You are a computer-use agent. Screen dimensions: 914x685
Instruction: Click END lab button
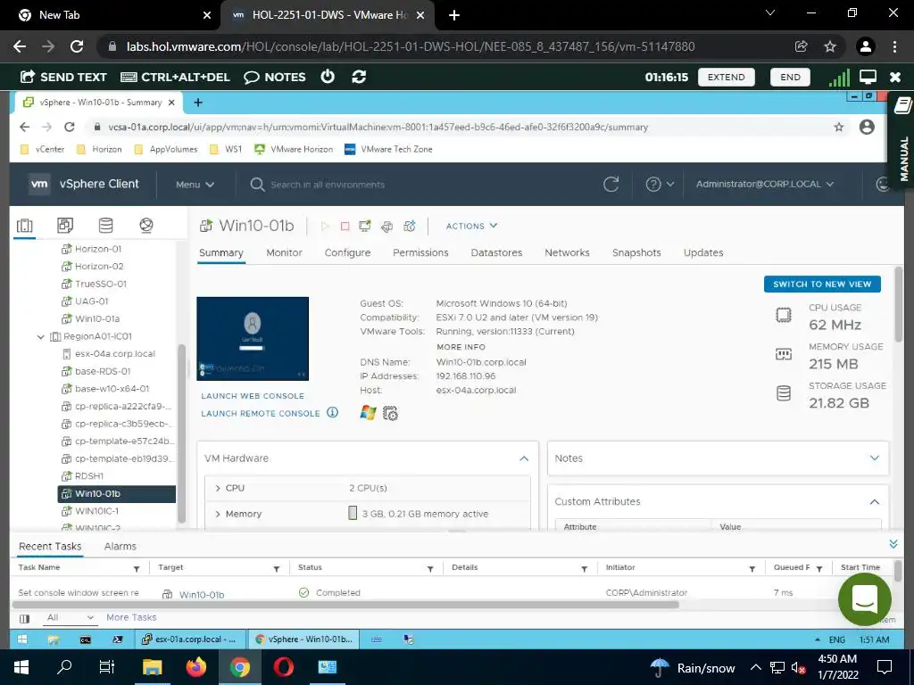[790, 77]
